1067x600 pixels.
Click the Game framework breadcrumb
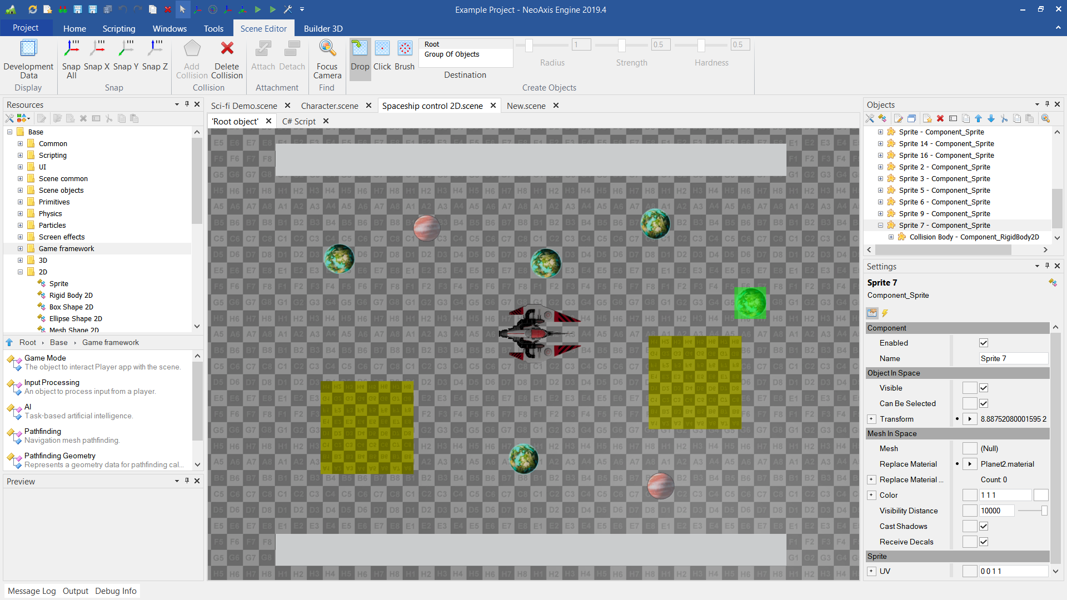pos(111,342)
